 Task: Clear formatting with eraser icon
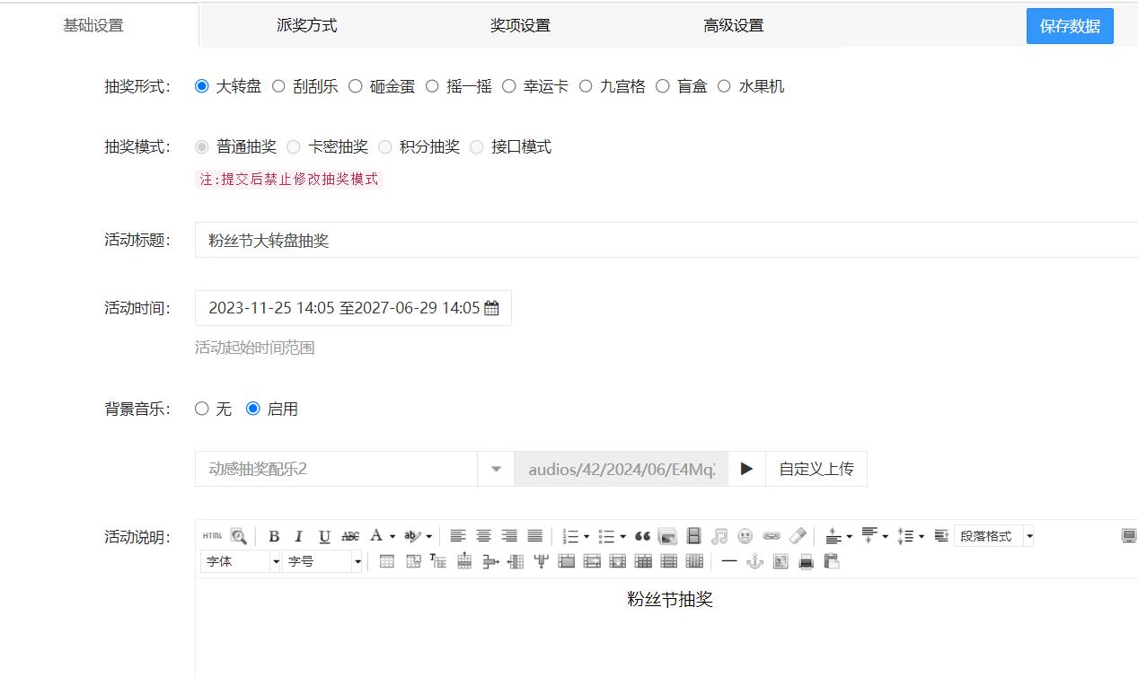[798, 536]
